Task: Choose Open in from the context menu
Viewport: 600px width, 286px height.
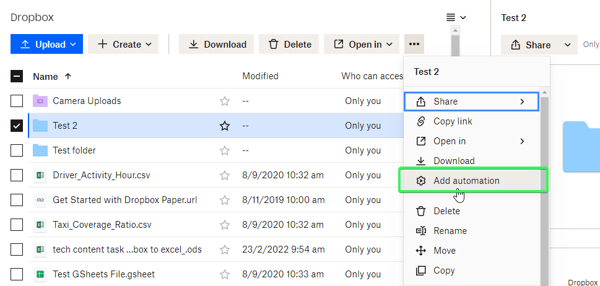Action: (x=471, y=141)
